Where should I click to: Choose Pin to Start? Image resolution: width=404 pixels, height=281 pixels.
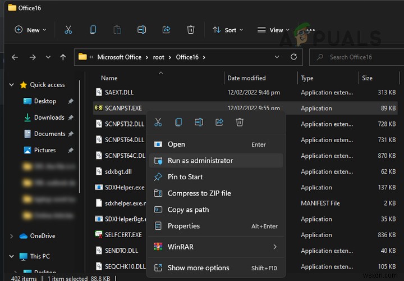pos(216,177)
